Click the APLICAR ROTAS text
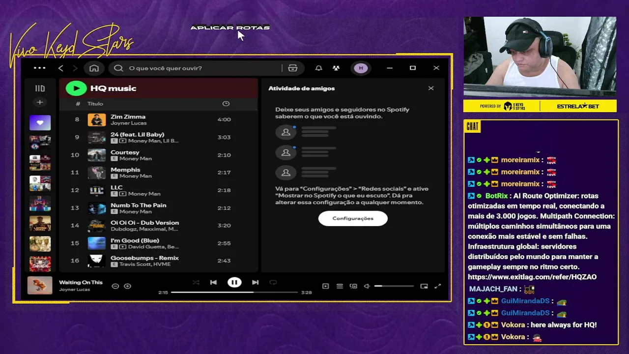This screenshot has height=354, width=629. tap(230, 28)
